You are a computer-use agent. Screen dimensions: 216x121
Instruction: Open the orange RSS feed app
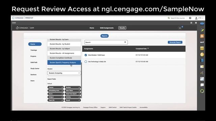[202, 36]
